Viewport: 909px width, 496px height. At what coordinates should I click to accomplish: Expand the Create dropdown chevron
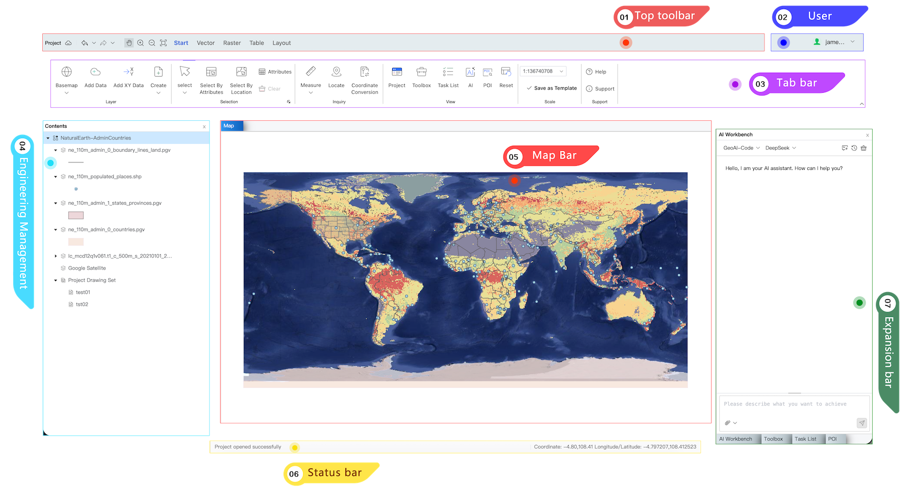pos(158,93)
